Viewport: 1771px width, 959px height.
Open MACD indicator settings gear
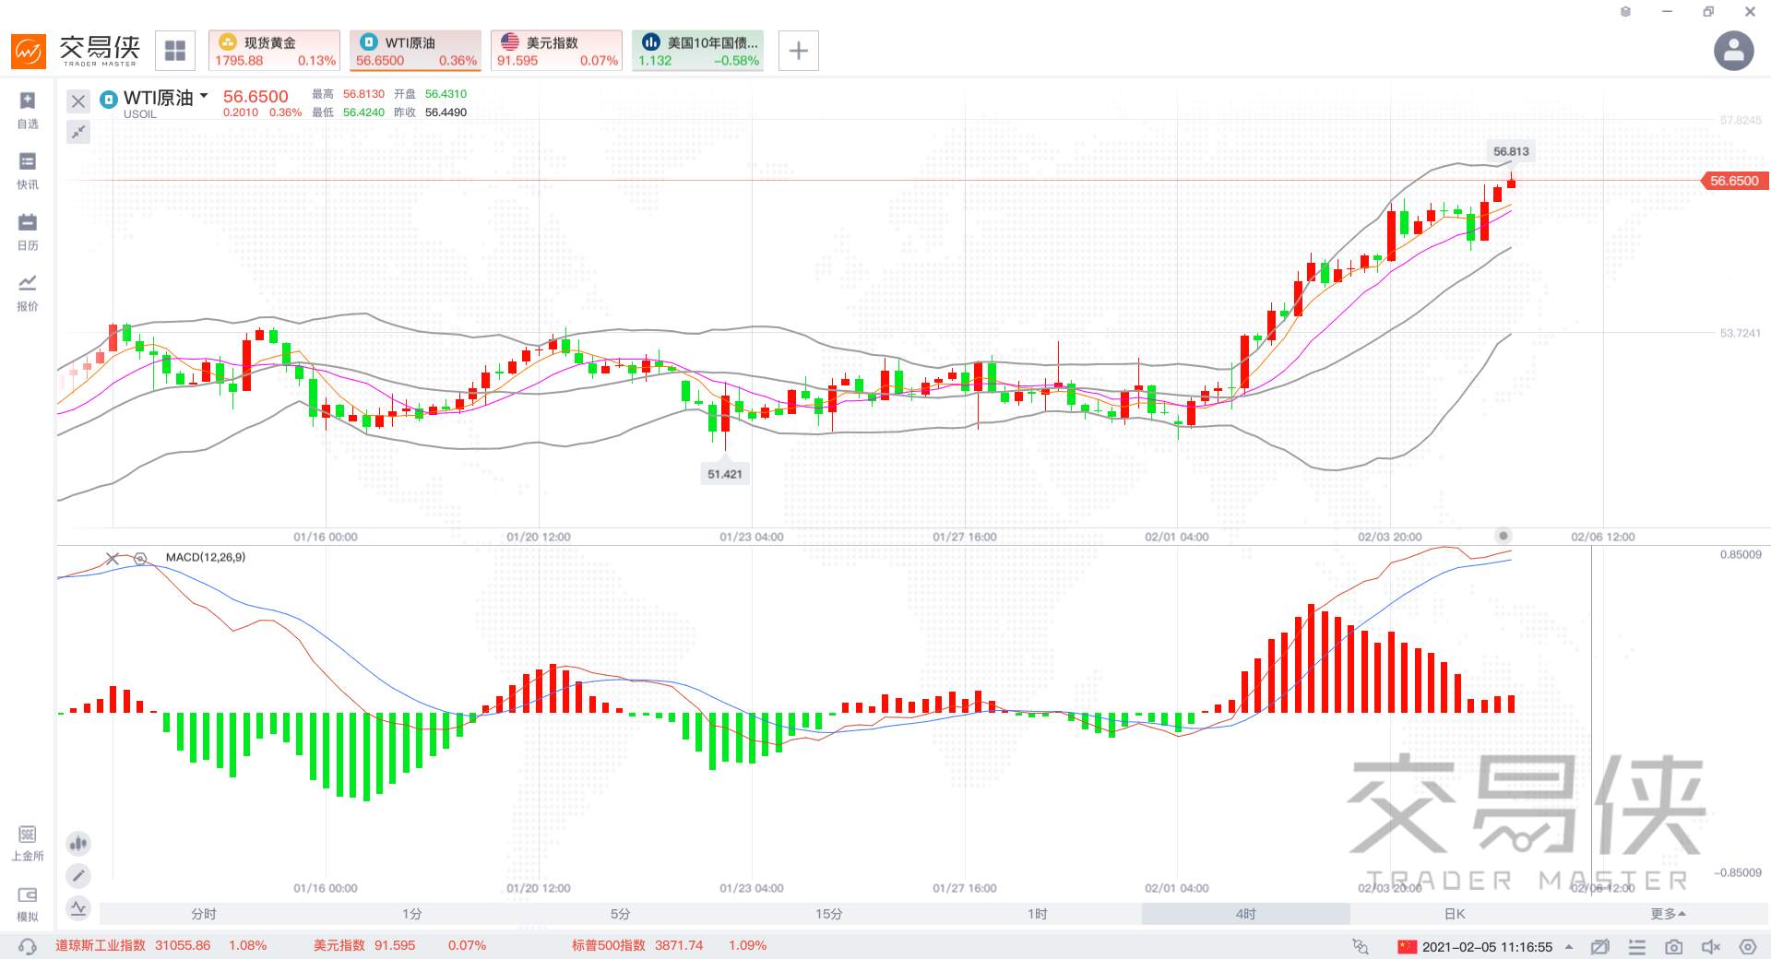[x=140, y=558]
